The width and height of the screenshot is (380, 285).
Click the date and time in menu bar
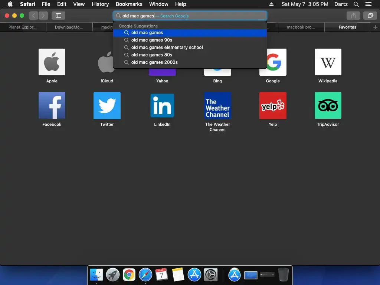pyautogui.click(x=305, y=4)
